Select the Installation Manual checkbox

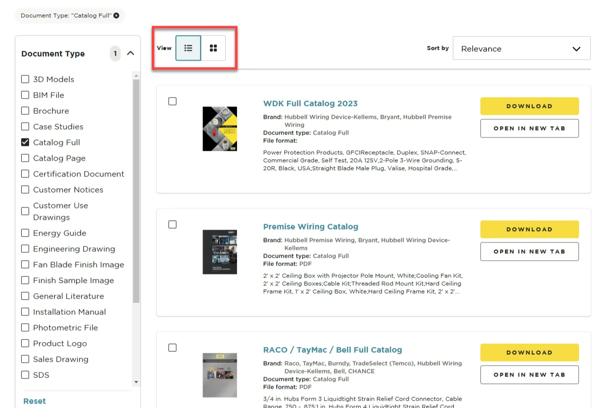click(25, 312)
